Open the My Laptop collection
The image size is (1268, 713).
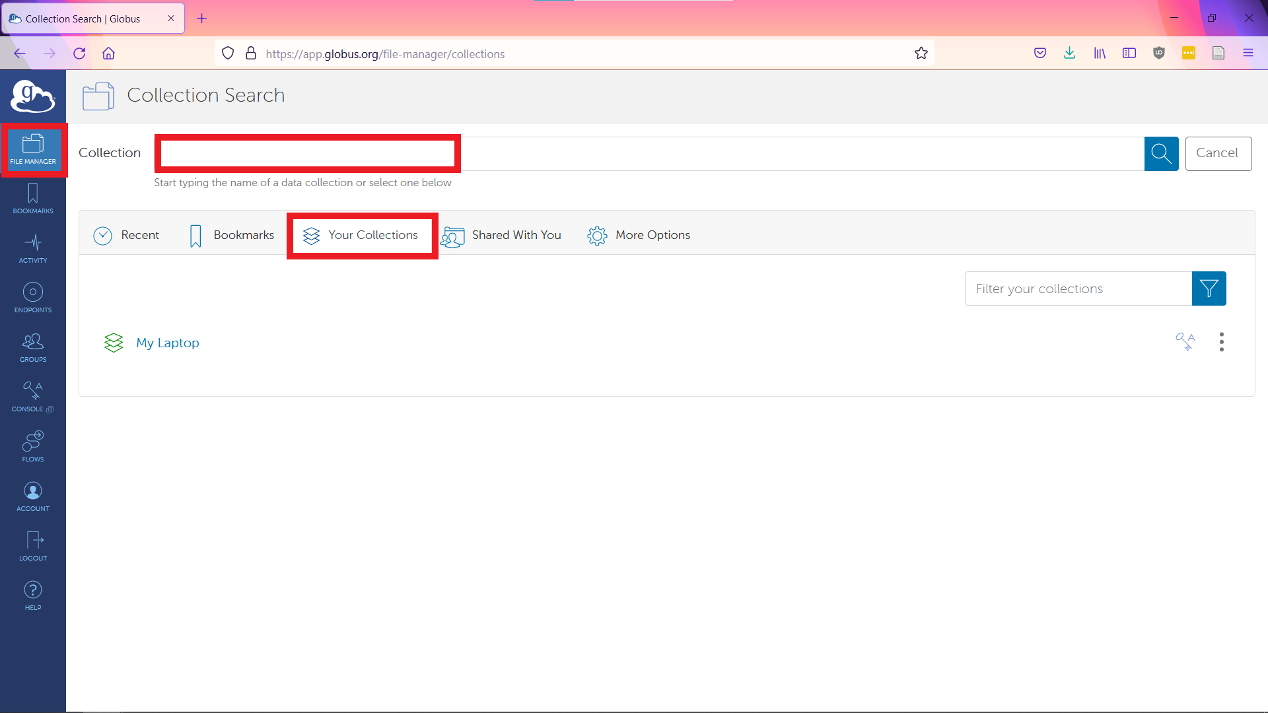coord(167,343)
